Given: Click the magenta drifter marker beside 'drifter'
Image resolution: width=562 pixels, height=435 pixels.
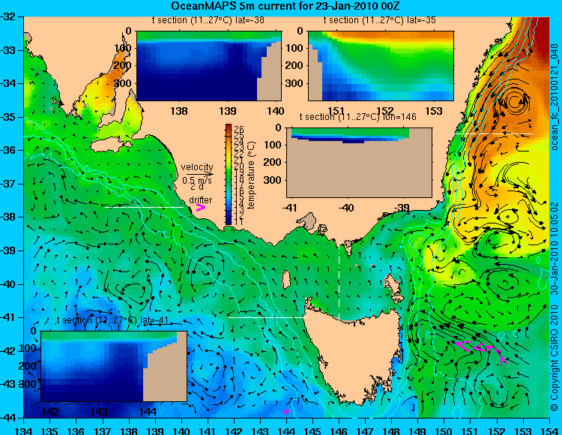Looking at the screenshot, I should tap(200, 207).
